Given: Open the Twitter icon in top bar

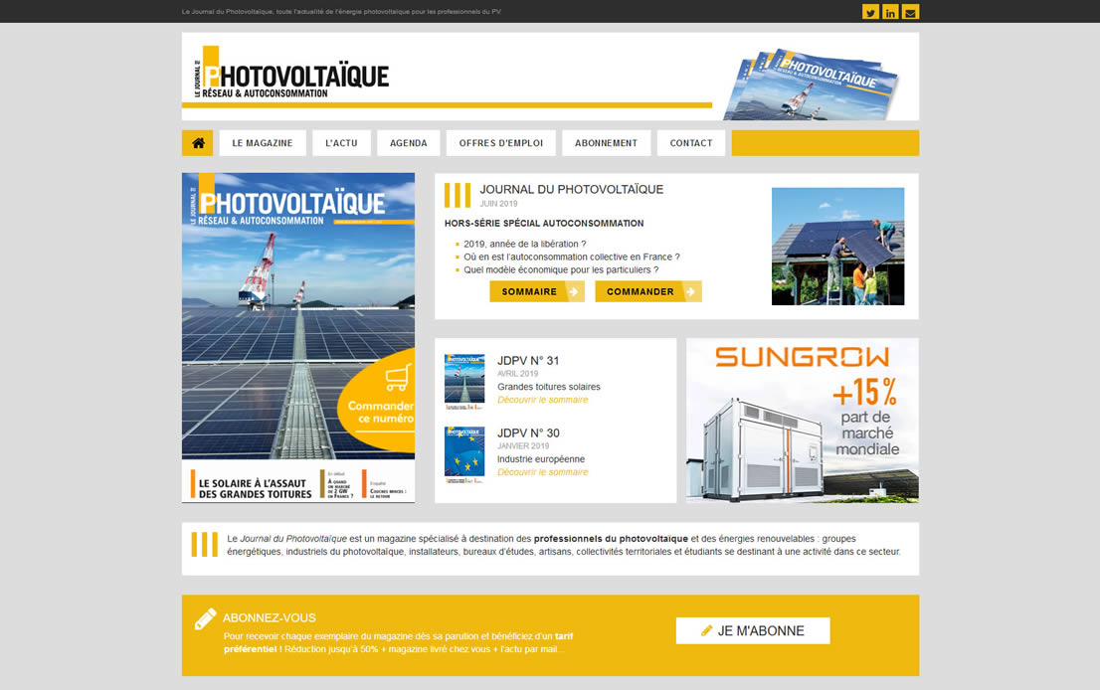Looking at the screenshot, I should point(870,12).
